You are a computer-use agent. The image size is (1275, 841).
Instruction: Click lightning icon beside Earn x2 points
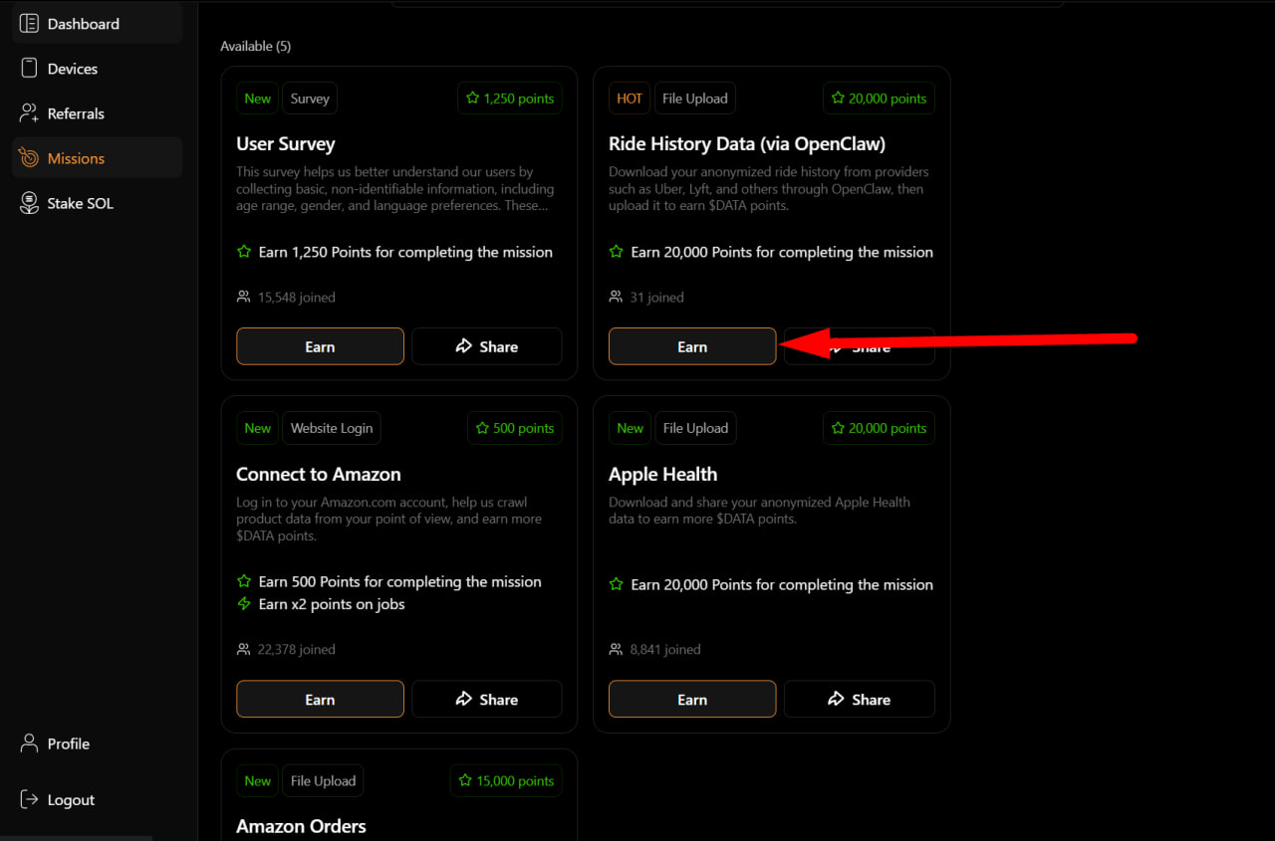244,604
